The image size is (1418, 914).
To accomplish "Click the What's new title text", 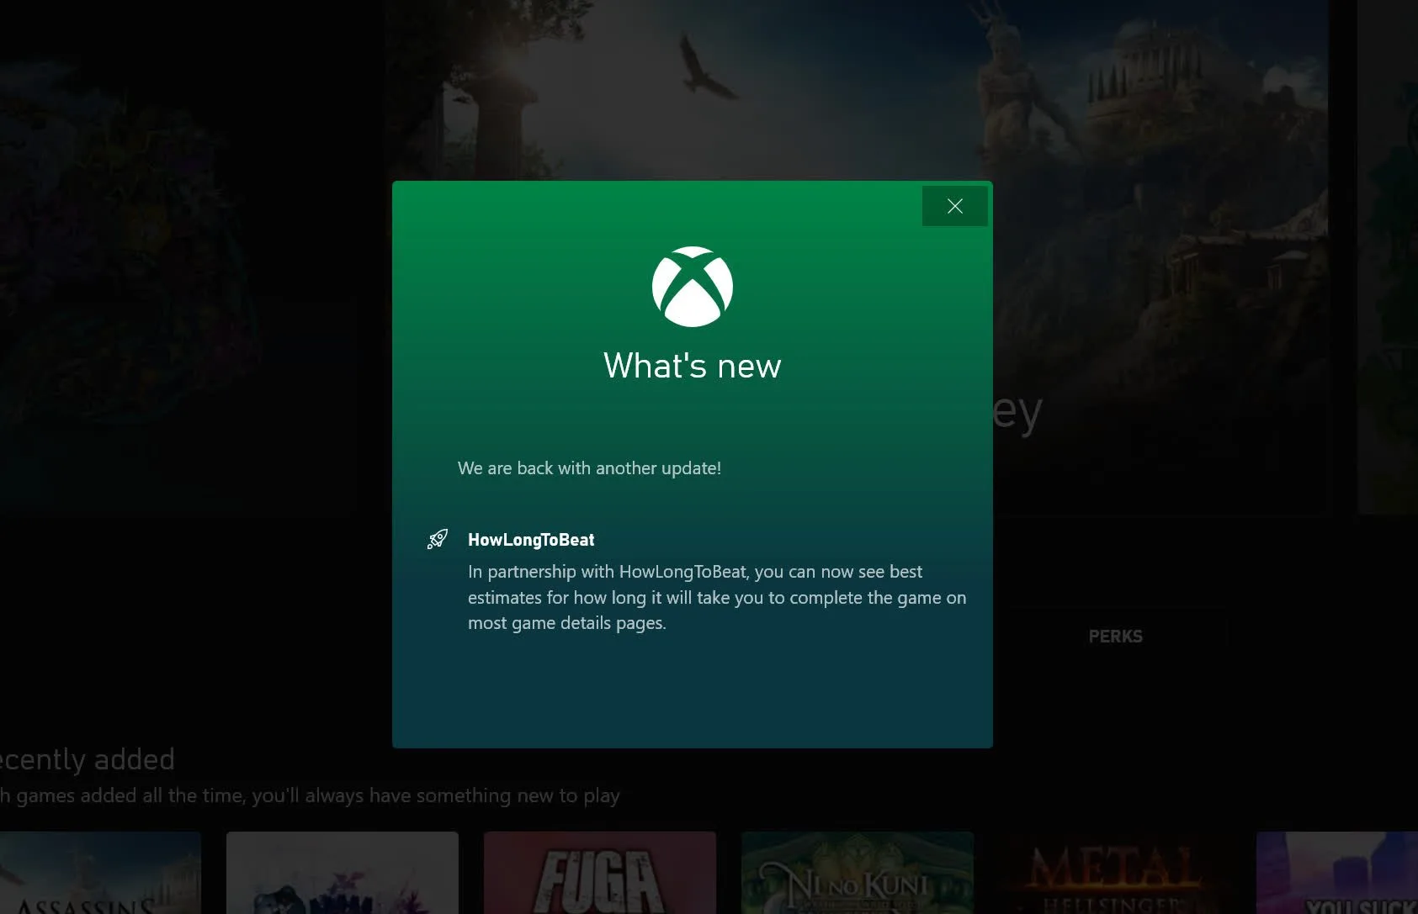I will (692, 366).
